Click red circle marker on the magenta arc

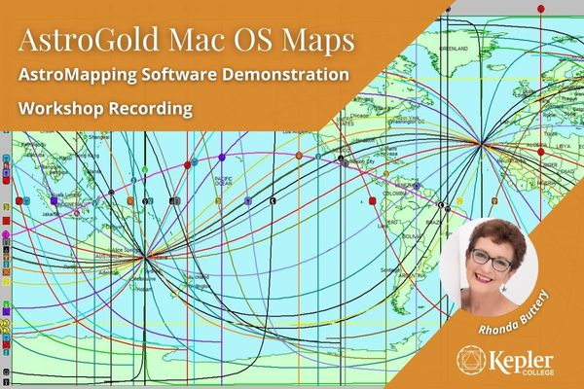point(187,165)
